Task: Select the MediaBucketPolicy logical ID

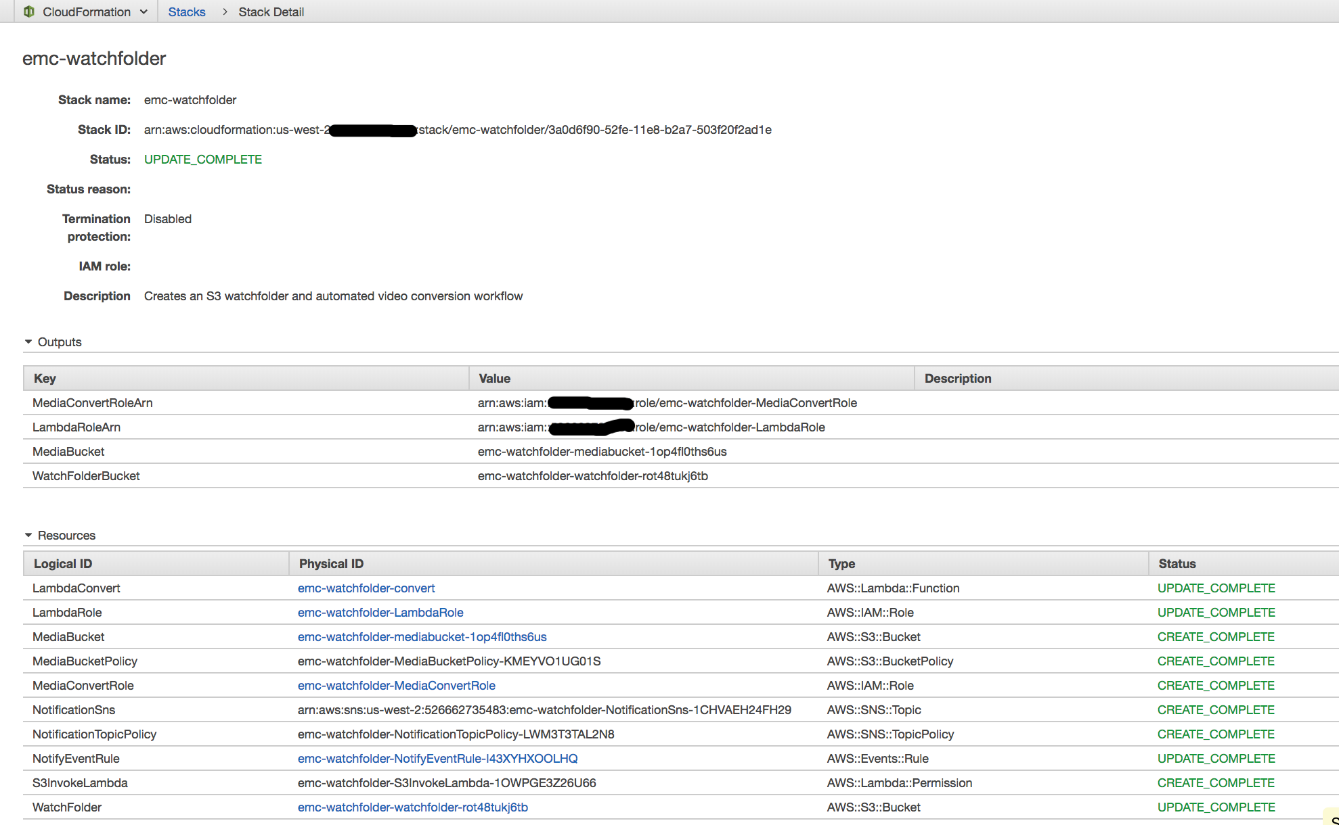Action: [85, 661]
